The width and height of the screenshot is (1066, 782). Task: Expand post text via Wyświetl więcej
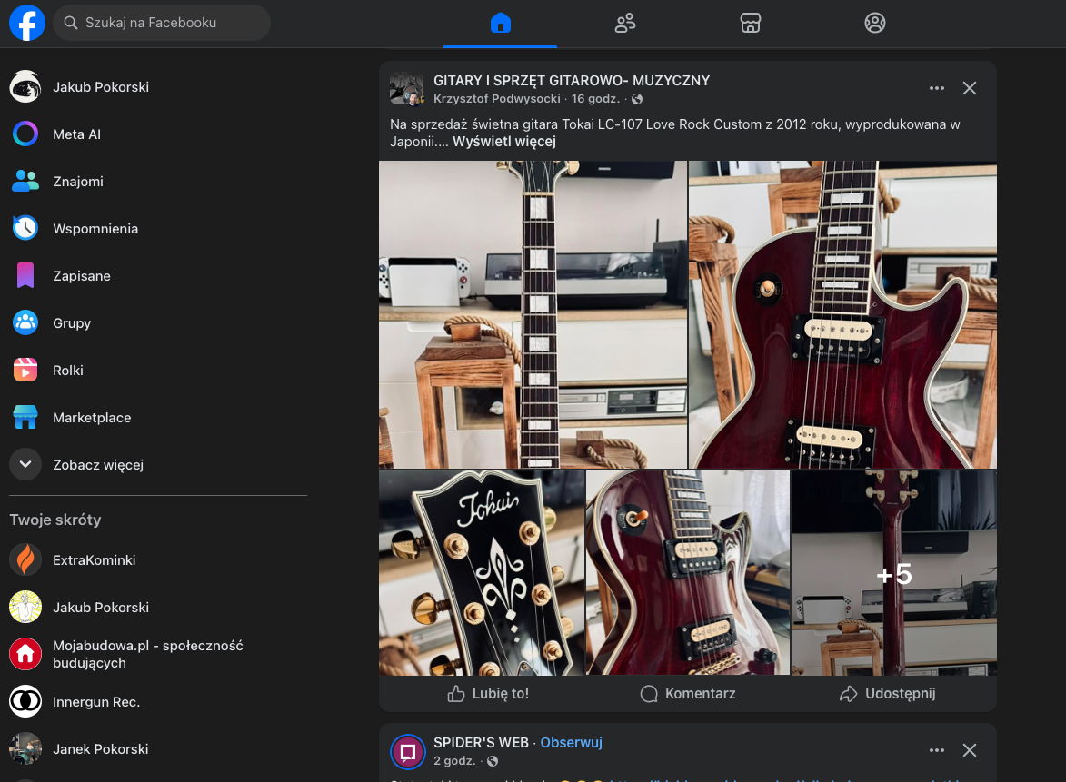(x=503, y=142)
